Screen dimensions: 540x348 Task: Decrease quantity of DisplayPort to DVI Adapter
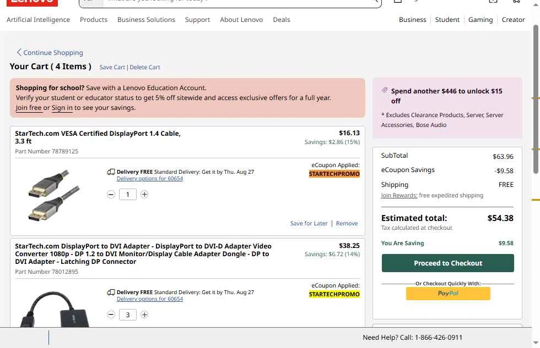pyautogui.click(x=111, y=314)
